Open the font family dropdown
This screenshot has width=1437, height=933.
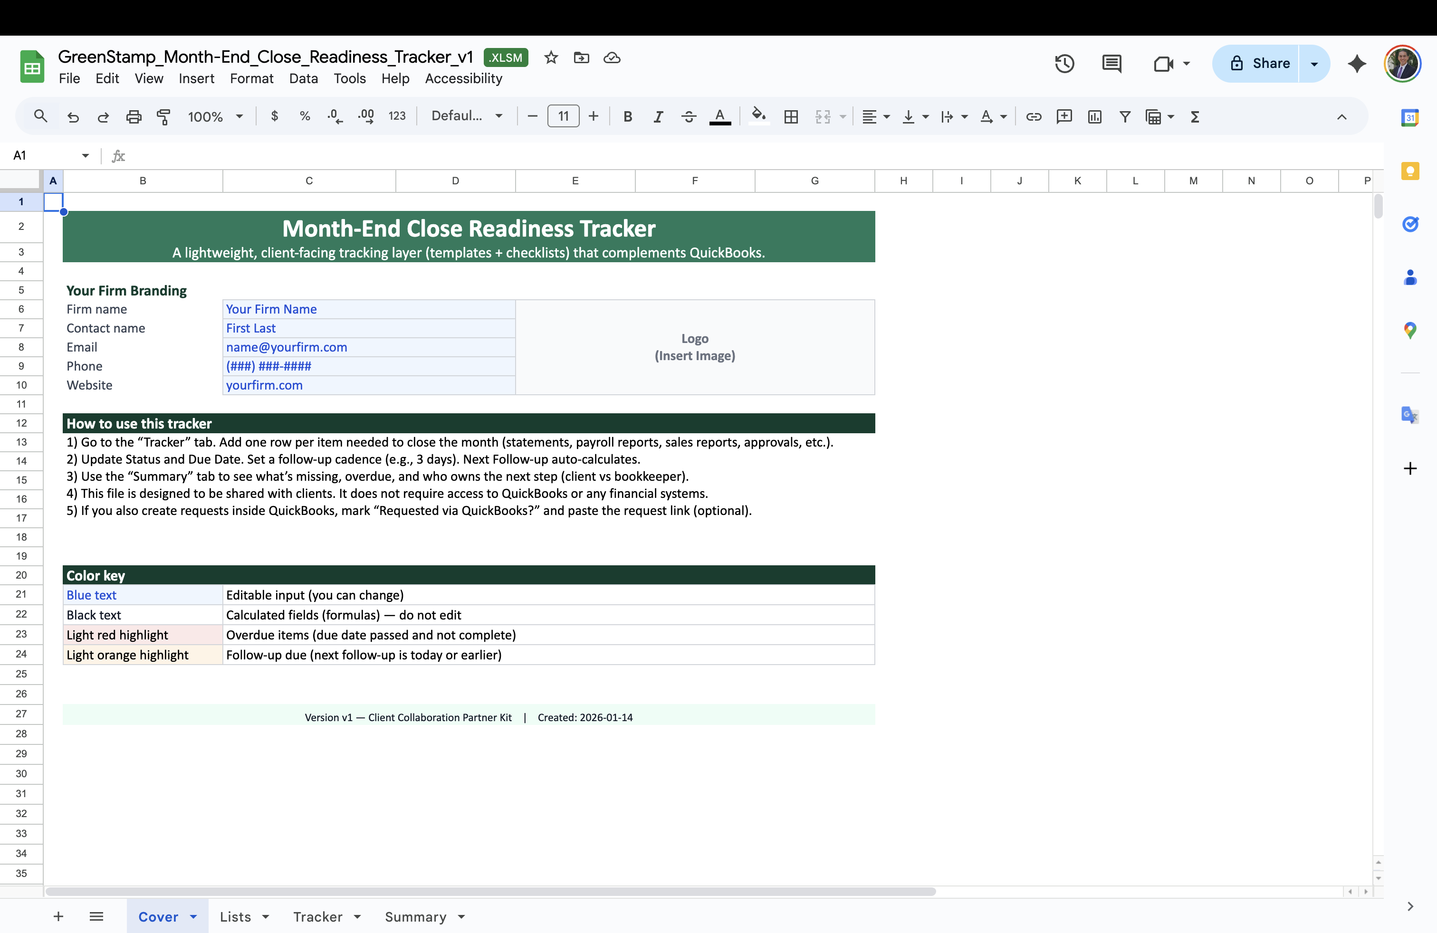click(x=466, y=116)
